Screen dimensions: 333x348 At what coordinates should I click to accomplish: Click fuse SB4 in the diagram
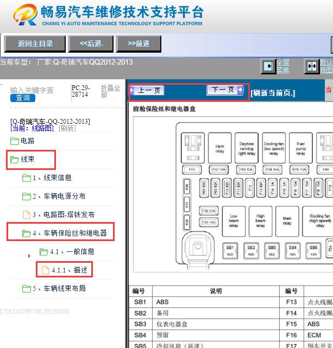point(293,251)
